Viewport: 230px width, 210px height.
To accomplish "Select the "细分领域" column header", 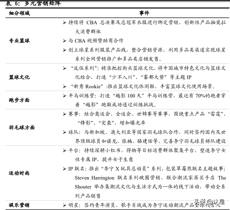I will (19, 13).
